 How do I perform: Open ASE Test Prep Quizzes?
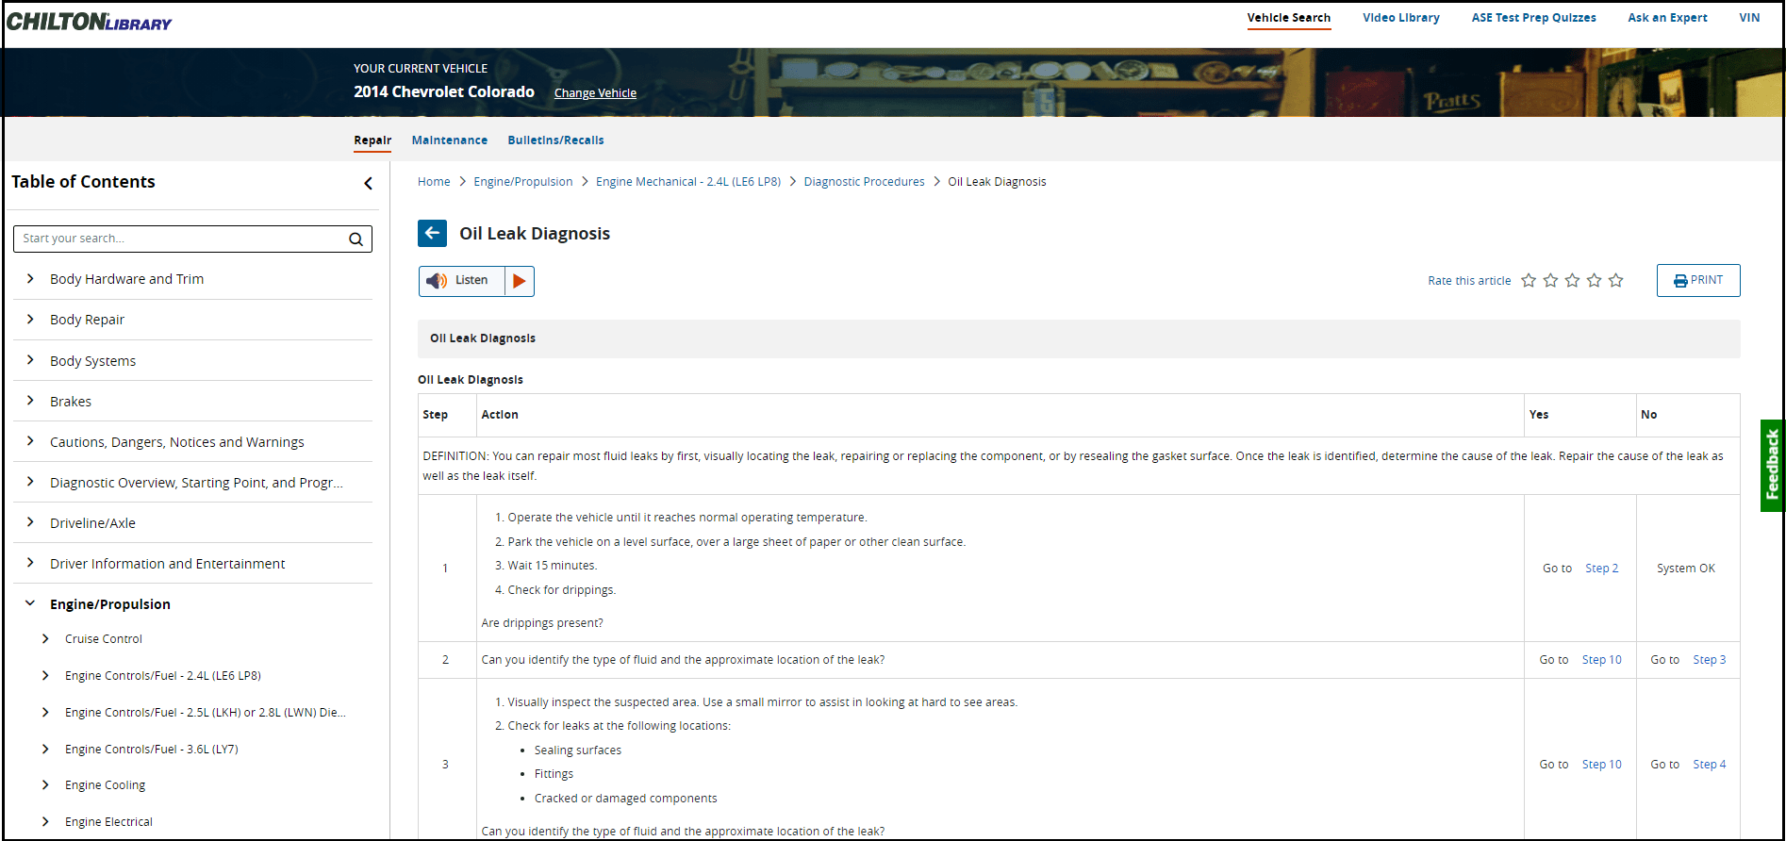(1533, 18)
